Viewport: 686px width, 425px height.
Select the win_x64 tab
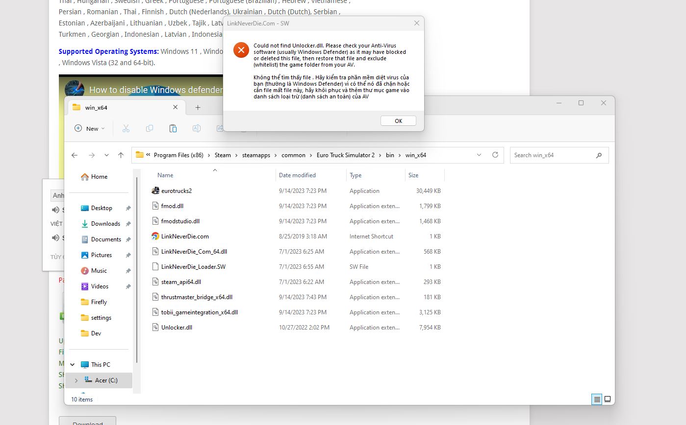pos(96,107)
